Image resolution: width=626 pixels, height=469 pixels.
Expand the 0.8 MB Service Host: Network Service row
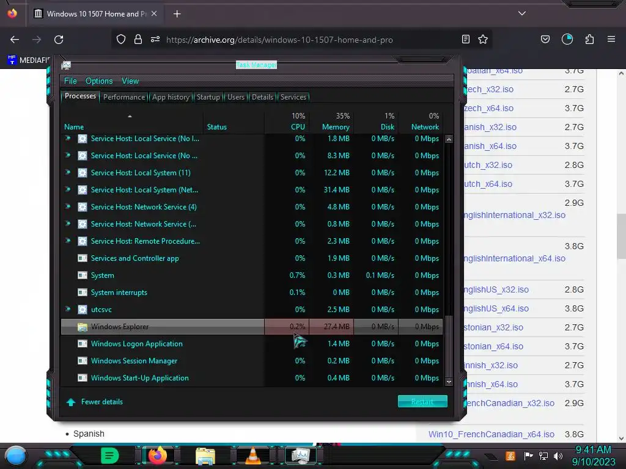click(68, 224)
